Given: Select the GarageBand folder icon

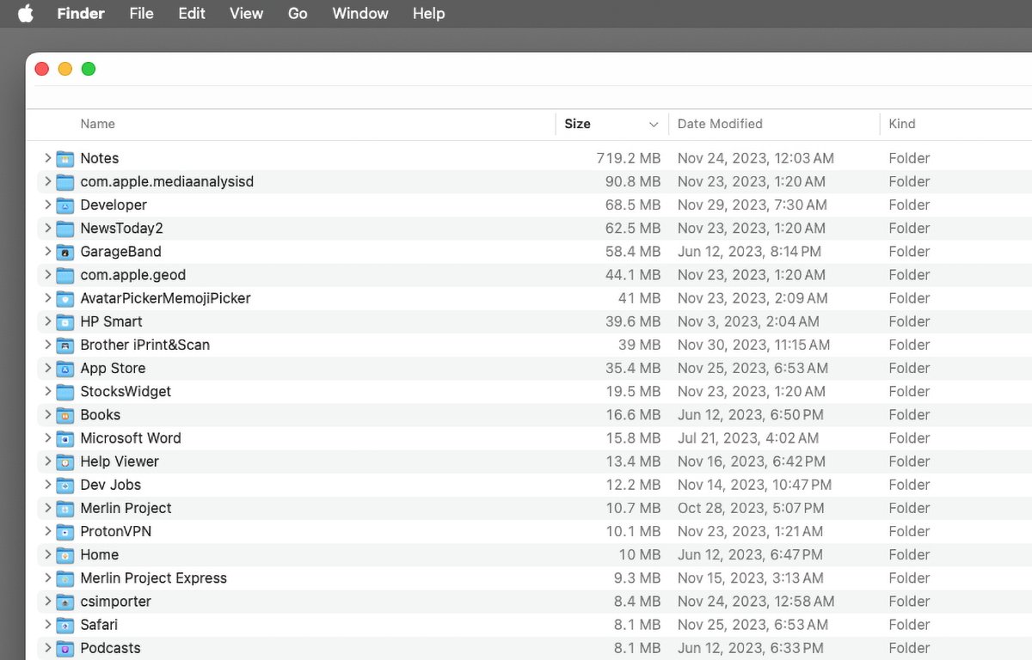Looking at the screenshot, I should [x=64, y=252].
